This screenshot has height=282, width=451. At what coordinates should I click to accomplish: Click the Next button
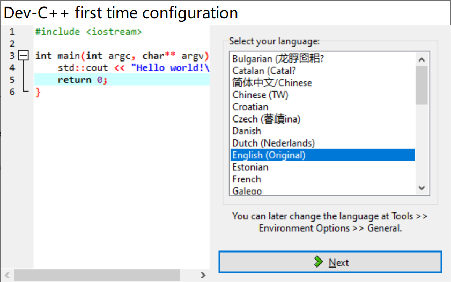pyautogui.click(x=330, y=262)
